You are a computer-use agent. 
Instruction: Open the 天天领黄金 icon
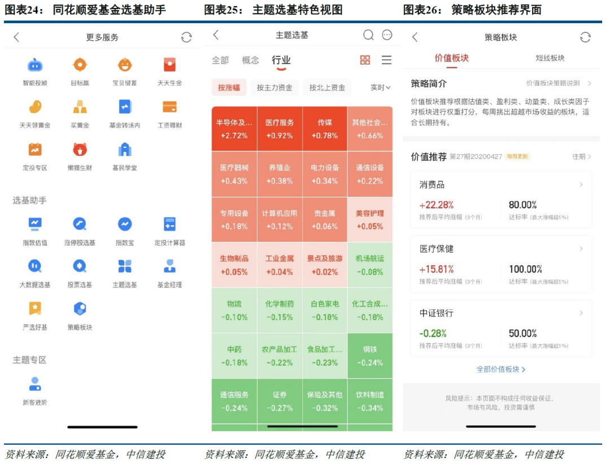click(x=35, y=107)
